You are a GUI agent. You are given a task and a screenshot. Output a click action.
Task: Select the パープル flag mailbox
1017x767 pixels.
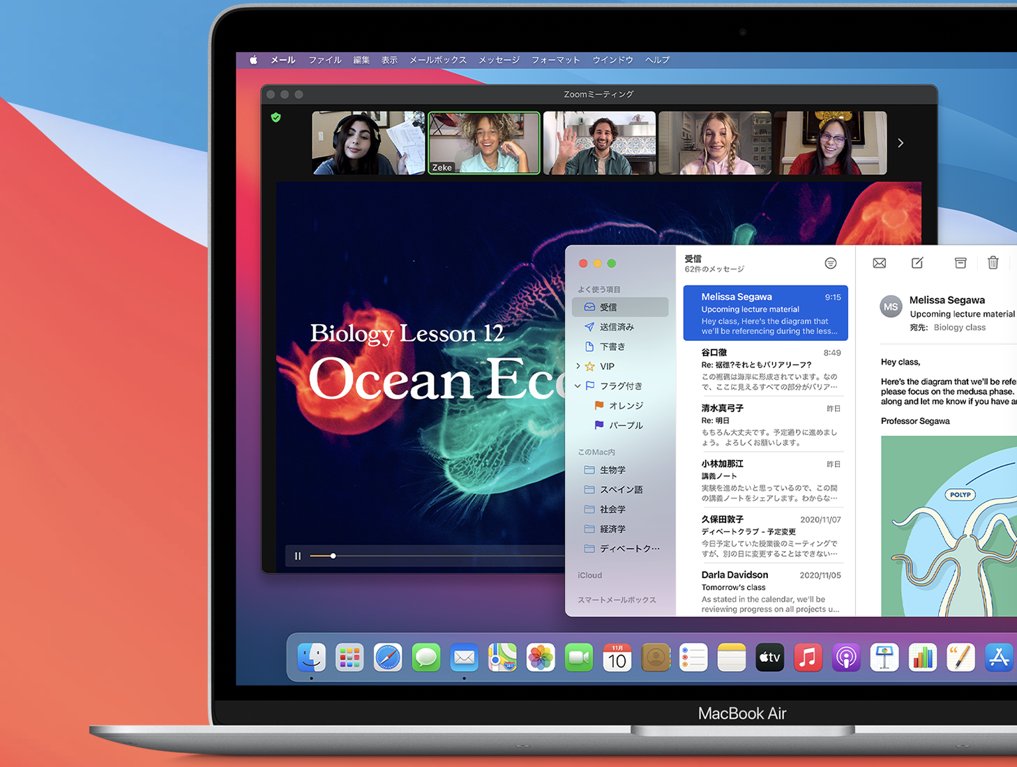(x=620, y=425)
